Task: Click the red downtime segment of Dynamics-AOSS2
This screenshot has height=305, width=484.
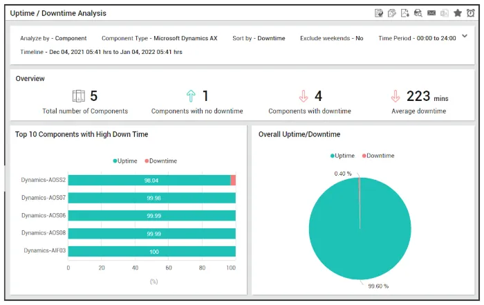Action: point(233,181)
